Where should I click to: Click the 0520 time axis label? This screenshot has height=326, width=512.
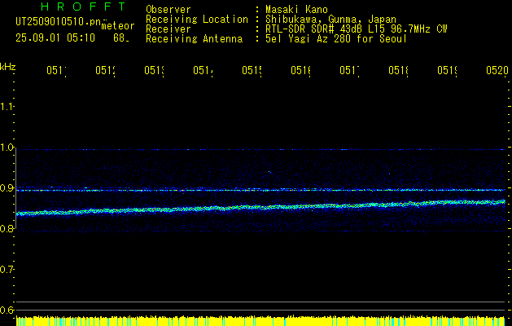coord(497,70)
